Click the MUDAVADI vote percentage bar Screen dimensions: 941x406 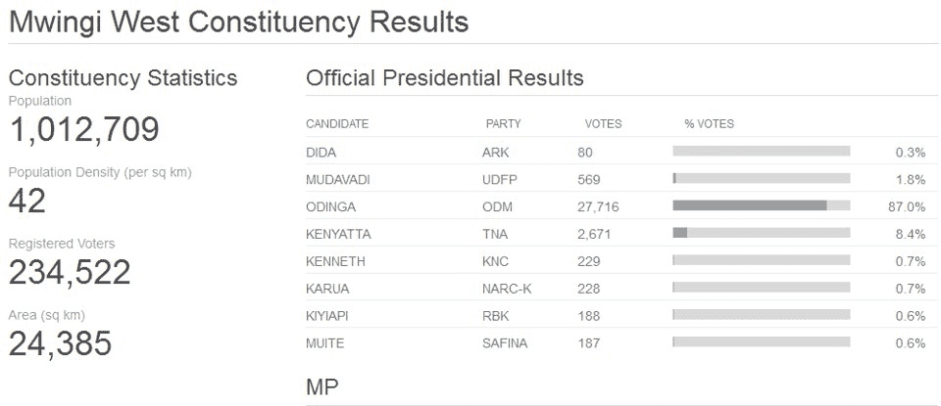click(x=761, y=179)
